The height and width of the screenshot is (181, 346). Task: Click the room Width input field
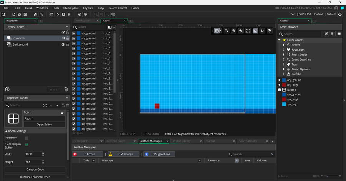click(33, 154)
